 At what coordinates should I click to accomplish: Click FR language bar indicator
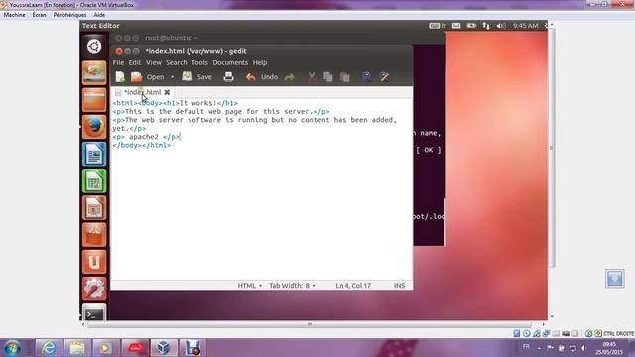coord(526,347)
